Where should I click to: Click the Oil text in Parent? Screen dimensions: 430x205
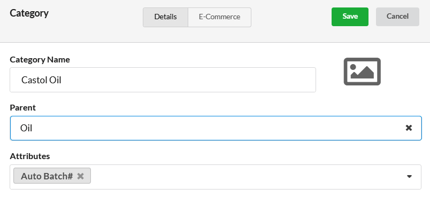26,128
